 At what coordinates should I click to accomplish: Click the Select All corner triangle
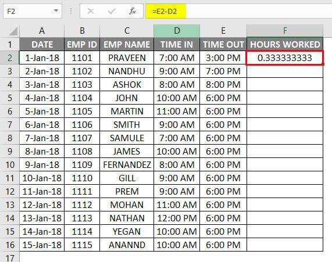pyautogui.click(x=13, y=31)
